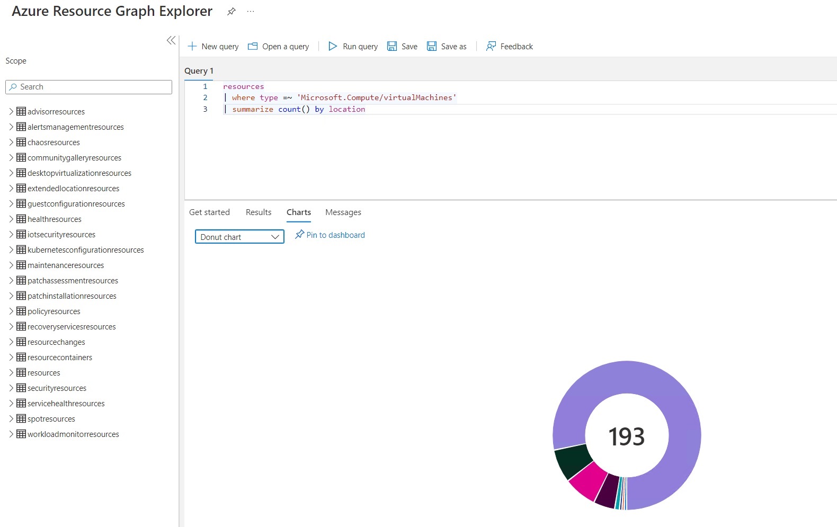Open the Donut chart type dropdown
The width and height of the screenshot is (837, 527).
239,237
